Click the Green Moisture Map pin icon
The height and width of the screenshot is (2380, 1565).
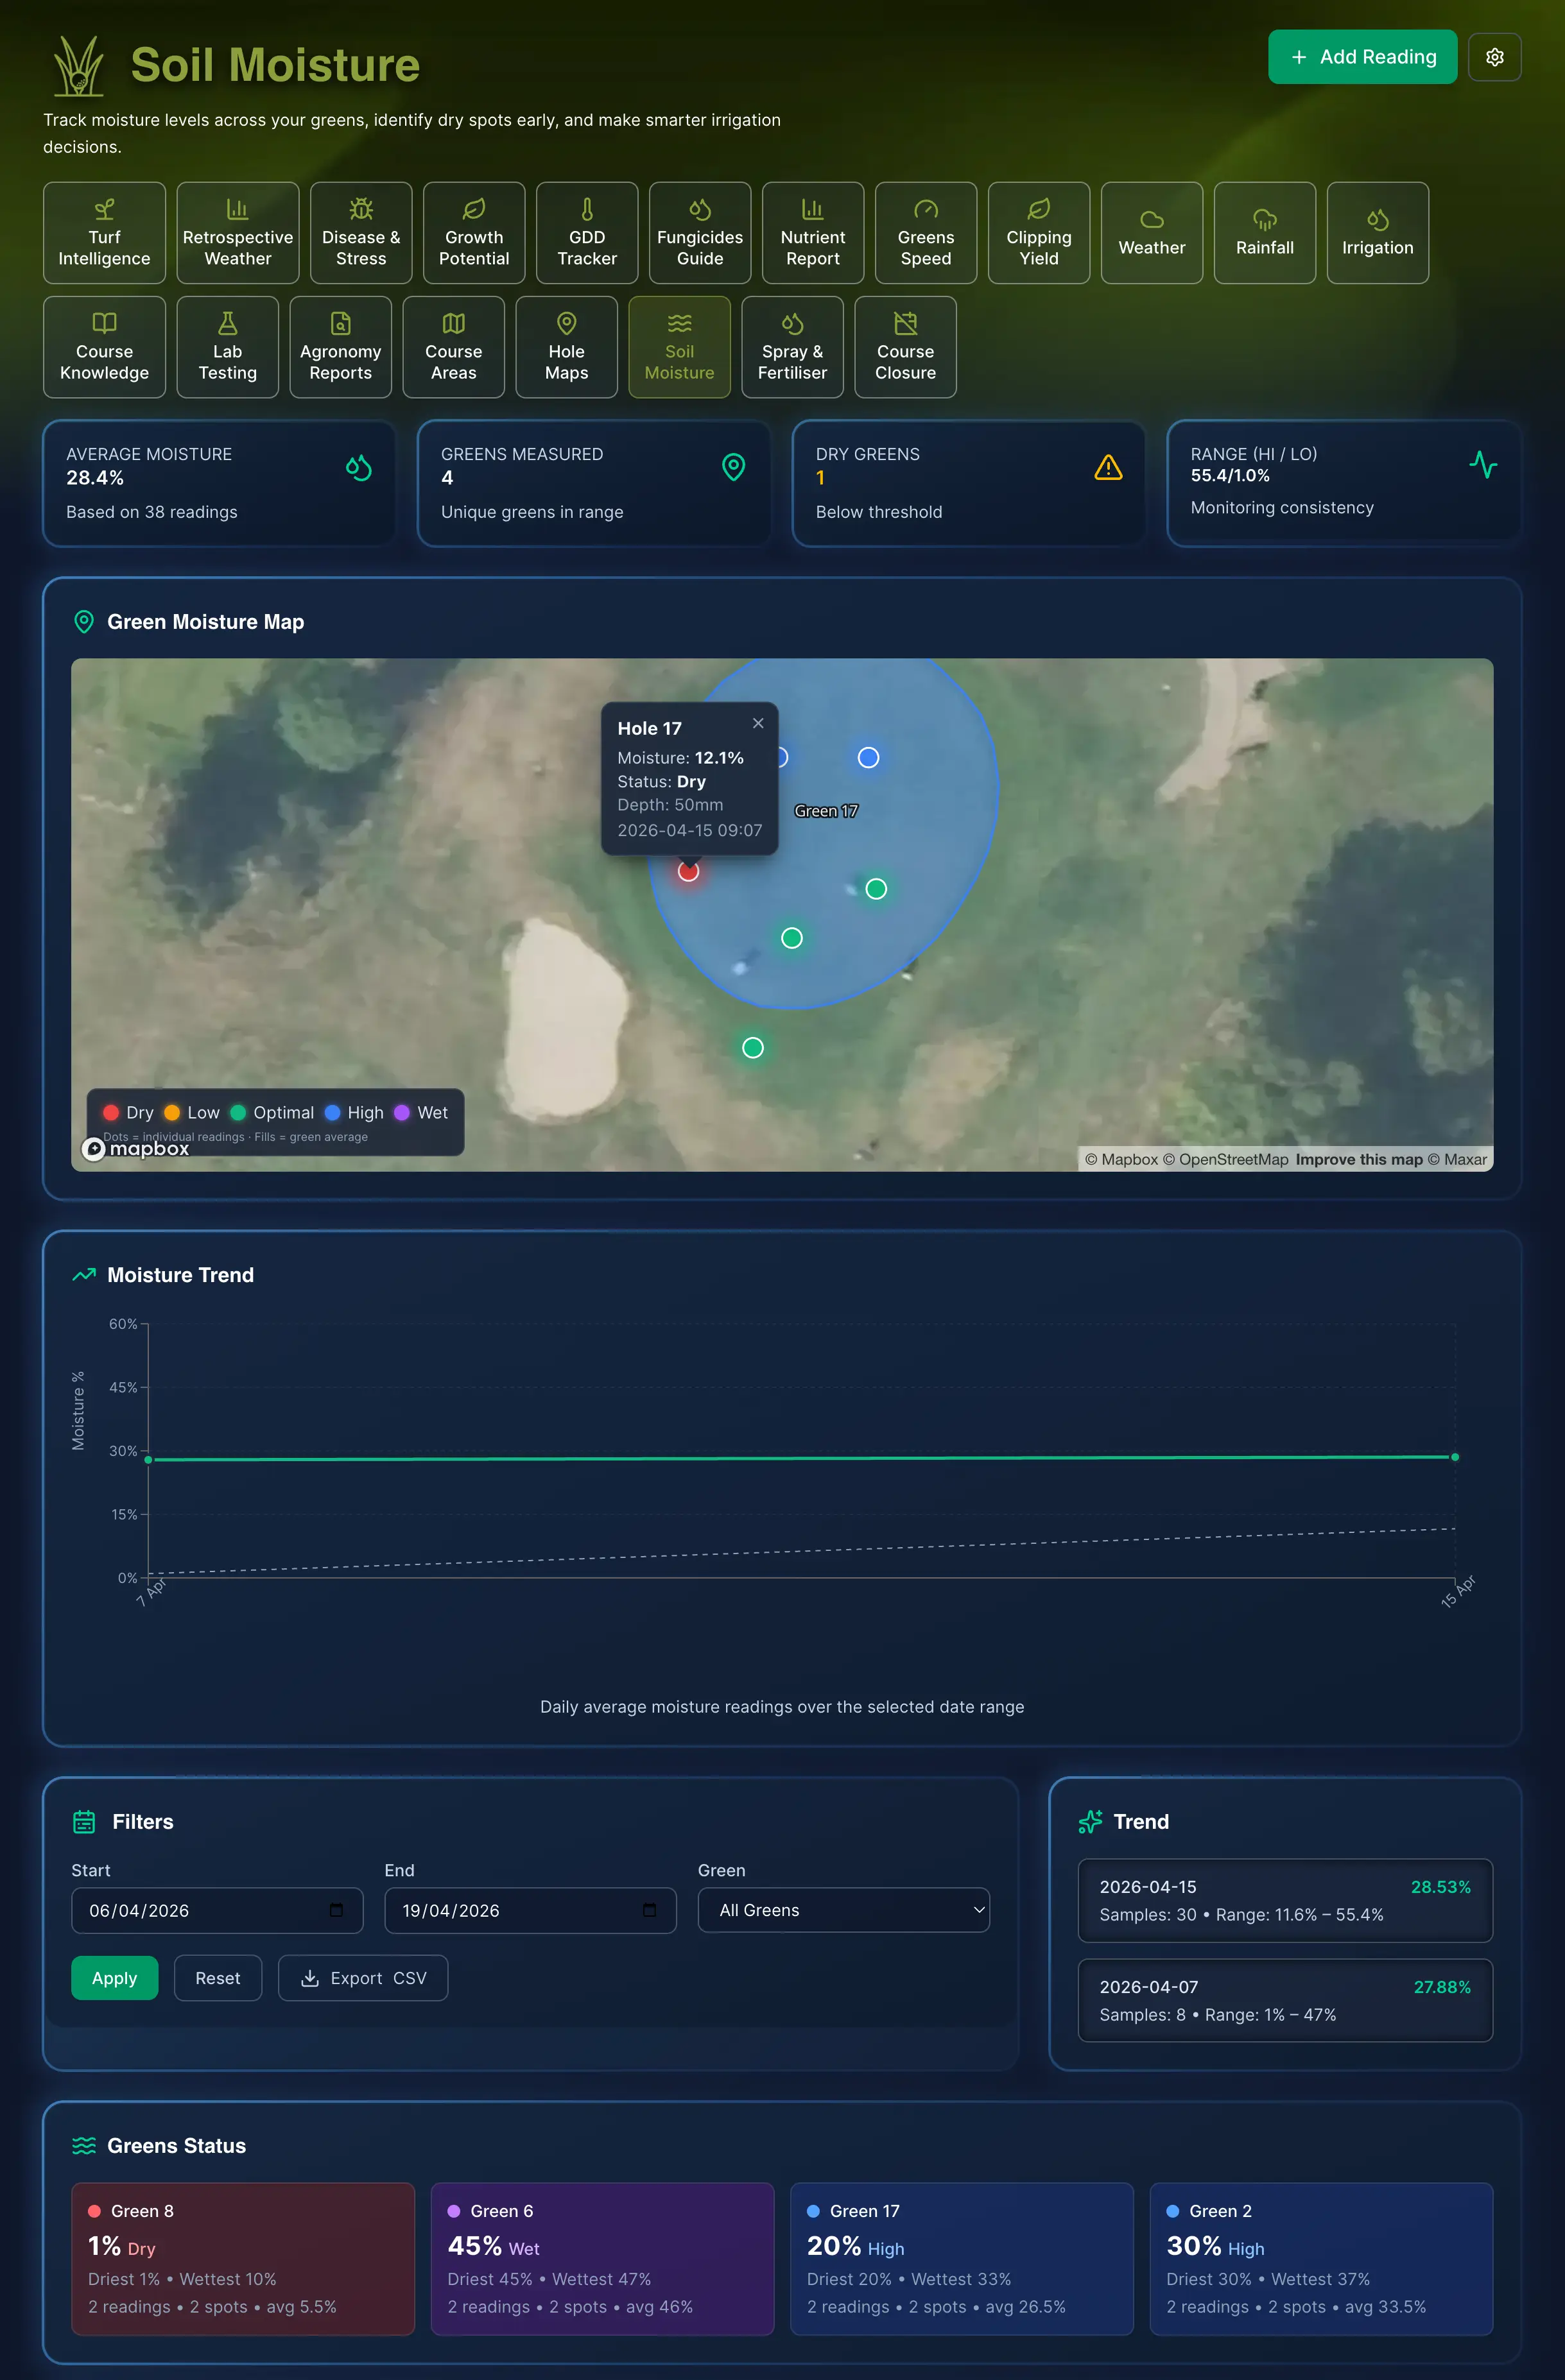click(x=84, y=622)
